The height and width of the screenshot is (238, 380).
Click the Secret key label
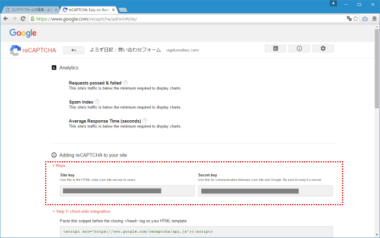point(207,175)
